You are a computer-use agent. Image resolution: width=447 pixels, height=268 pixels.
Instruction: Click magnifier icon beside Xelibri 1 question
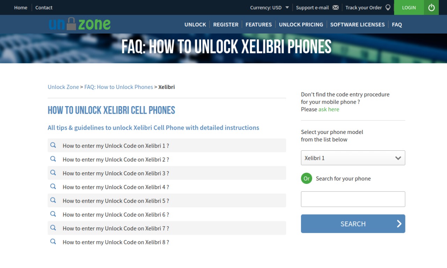pyautogui.click(x=53, y=145)
